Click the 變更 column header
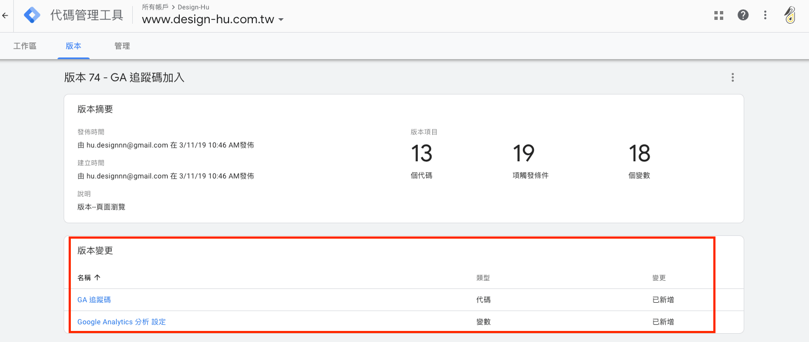This screenshot has height=342, width=809. (x=659, y=277)
